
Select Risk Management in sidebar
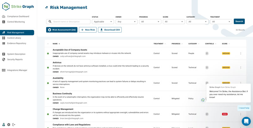coord(17,33)
